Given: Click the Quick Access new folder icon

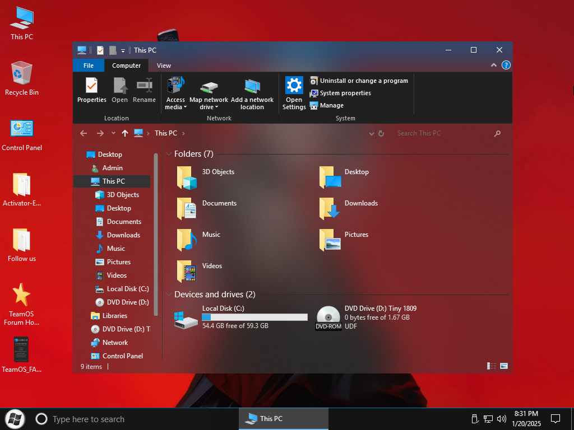Looking at the screenshot, I should 113,50.
